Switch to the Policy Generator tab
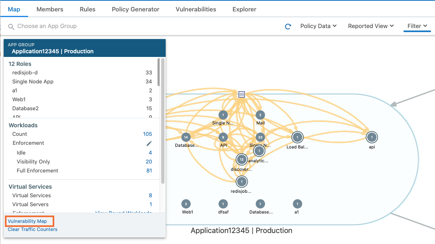This screenshot has height=244, width=435. point(135,9)
